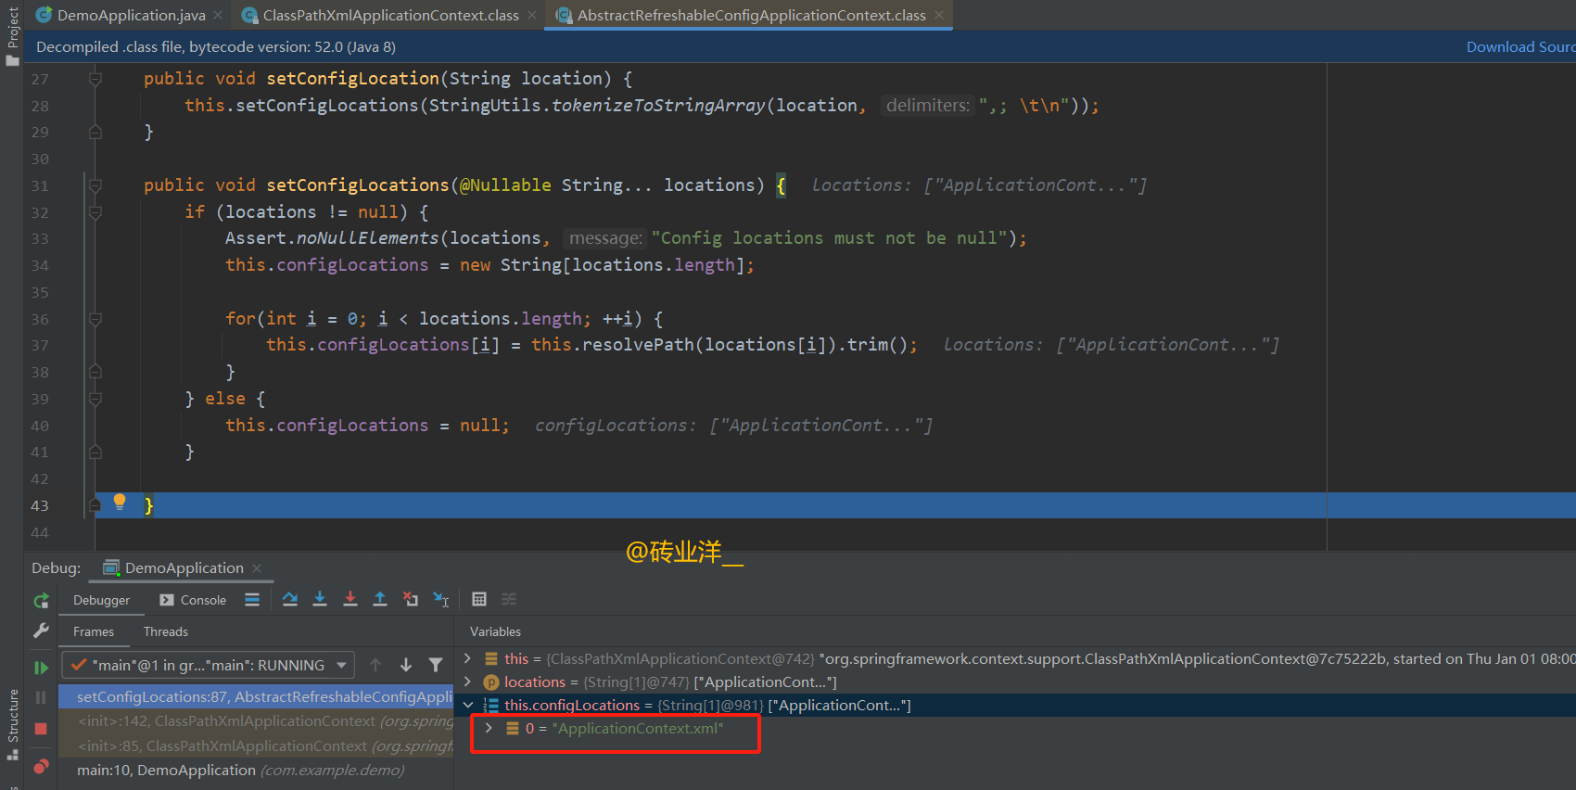Expand the 'locations' variable node

coord(467,682)
